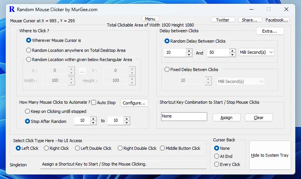Decrease random delay maximum of 50 with down arrow
Image resolution: width=301 pixels, height=179 pixels.
233,55
